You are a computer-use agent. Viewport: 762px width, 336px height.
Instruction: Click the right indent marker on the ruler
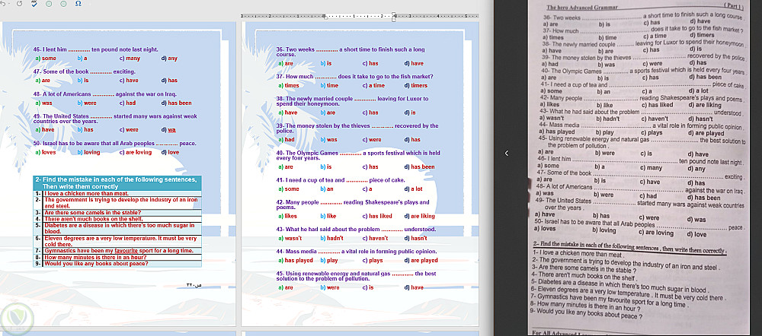(x=394, y=17)
